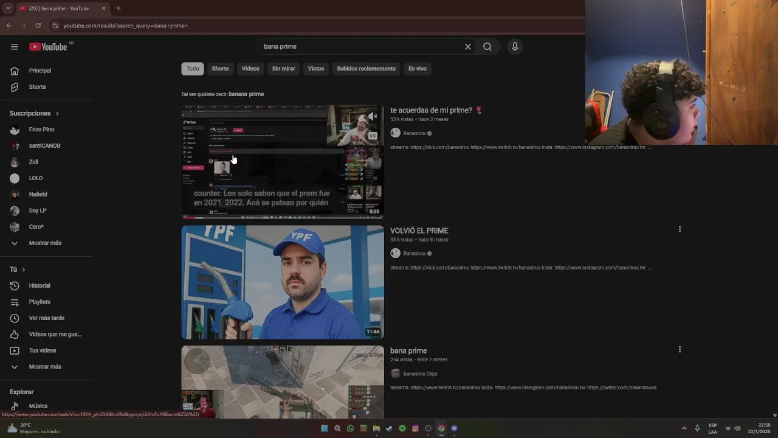The height and width of the screenshot is (438, 778).
Task: Open 'Tus videos' in the sidebar
Action: pos(47,350)
